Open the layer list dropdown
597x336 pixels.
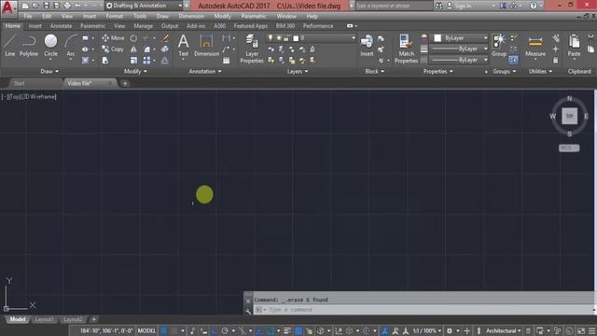click(x=311, y=38)
